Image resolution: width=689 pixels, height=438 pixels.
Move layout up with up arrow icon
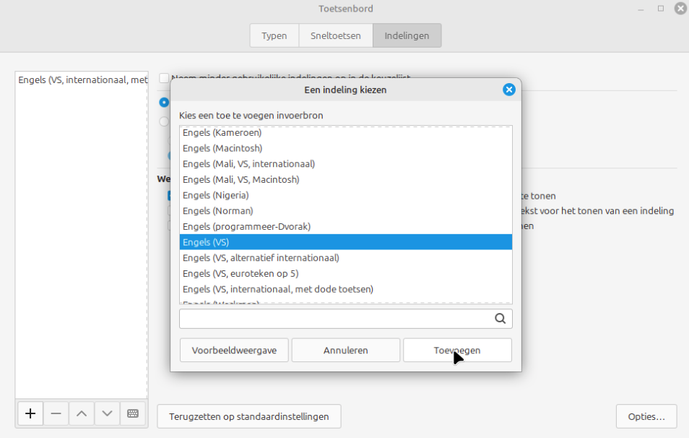tap(82, 413)
